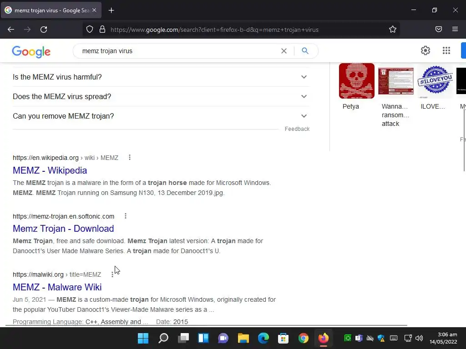Open File Explorer from the taskbar
Image resolution: width=466 pixels, height=349 pixels.
point(243,338)
